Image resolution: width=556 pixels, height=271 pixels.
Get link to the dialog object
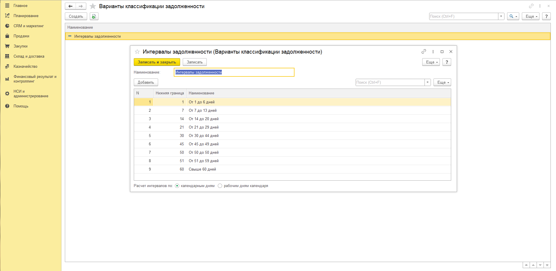click(x=424, y=52)
